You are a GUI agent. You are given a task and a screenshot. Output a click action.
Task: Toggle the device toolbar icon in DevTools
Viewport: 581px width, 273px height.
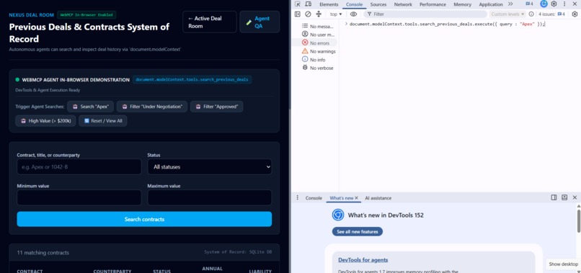coord(309,4)
